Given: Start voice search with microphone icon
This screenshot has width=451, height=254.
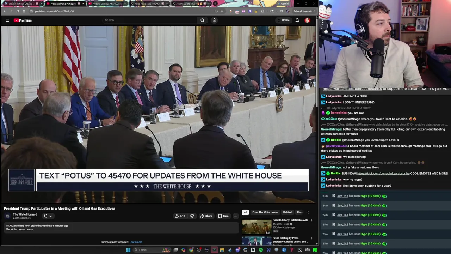Looking at the screenshot, I should point(214,20).
